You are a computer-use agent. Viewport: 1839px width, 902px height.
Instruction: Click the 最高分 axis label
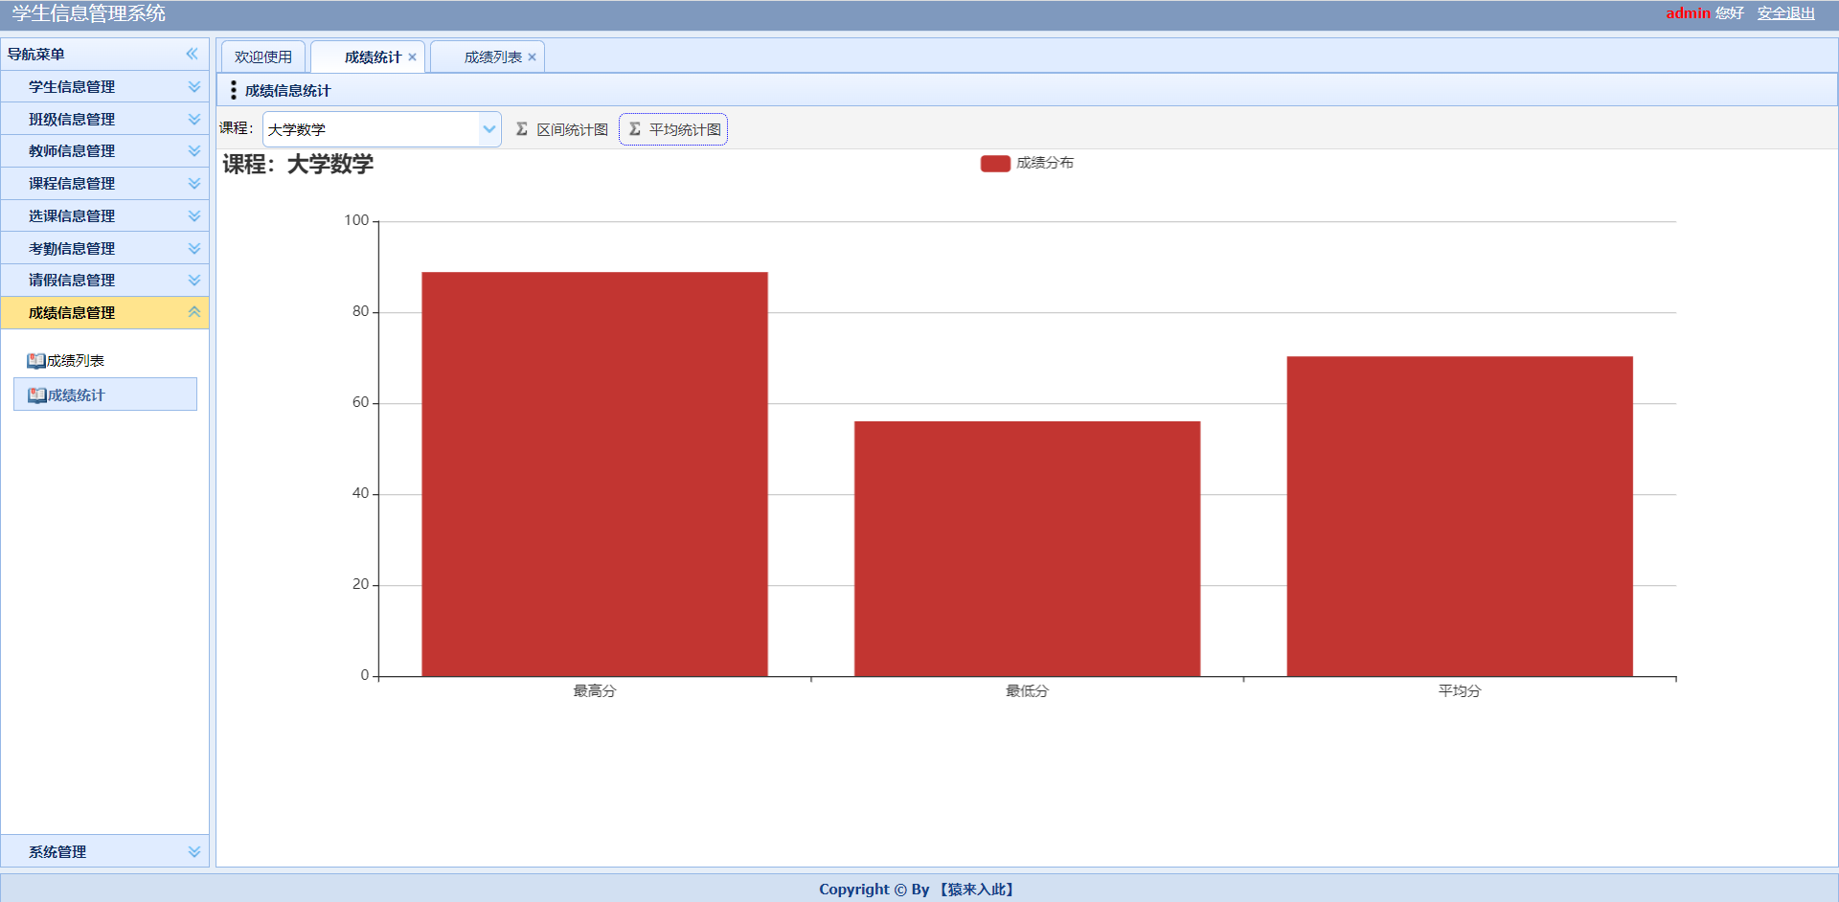coord(595,690)
